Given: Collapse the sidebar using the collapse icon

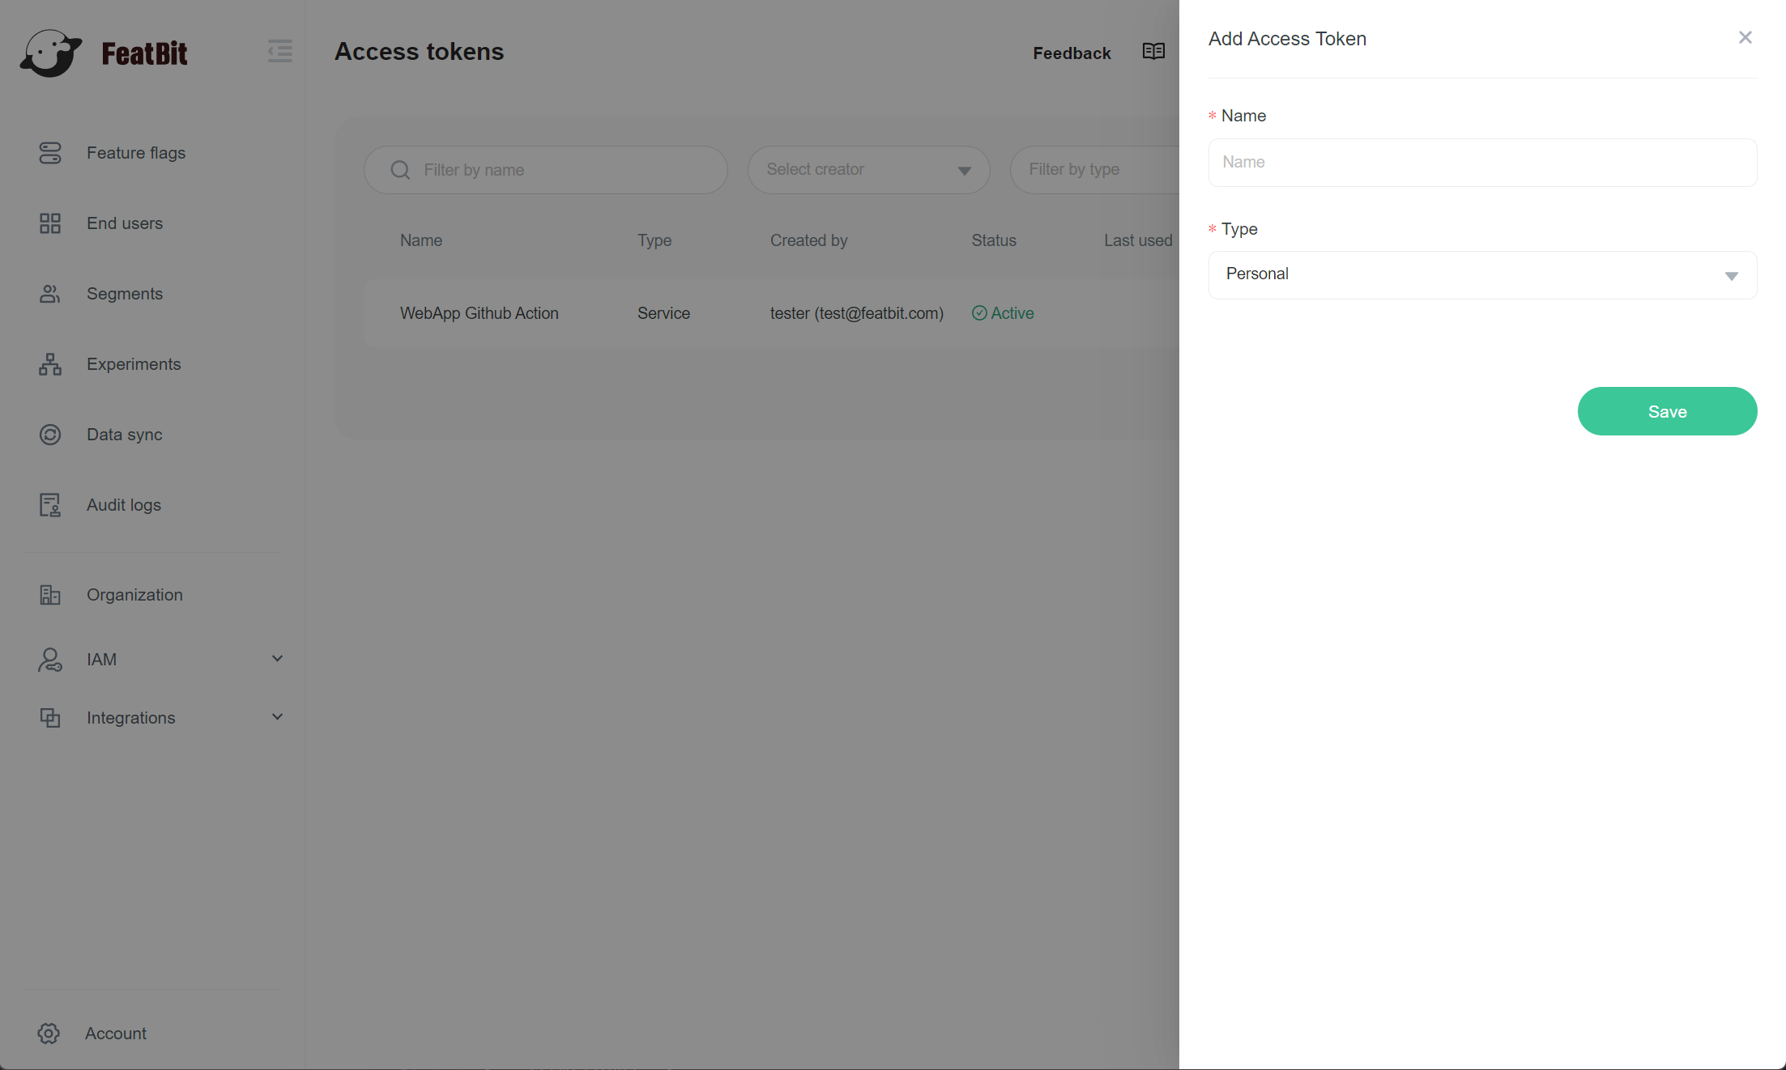Looking at the screenshot, I should click(279, 51).
